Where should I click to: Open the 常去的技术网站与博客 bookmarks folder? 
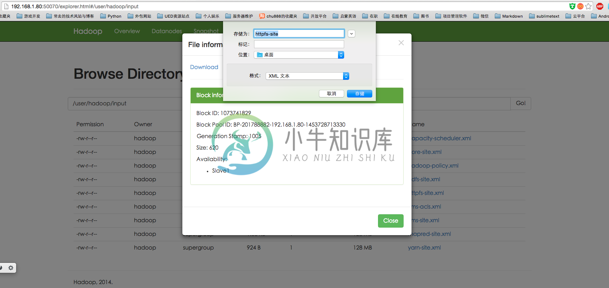[70, 16]
